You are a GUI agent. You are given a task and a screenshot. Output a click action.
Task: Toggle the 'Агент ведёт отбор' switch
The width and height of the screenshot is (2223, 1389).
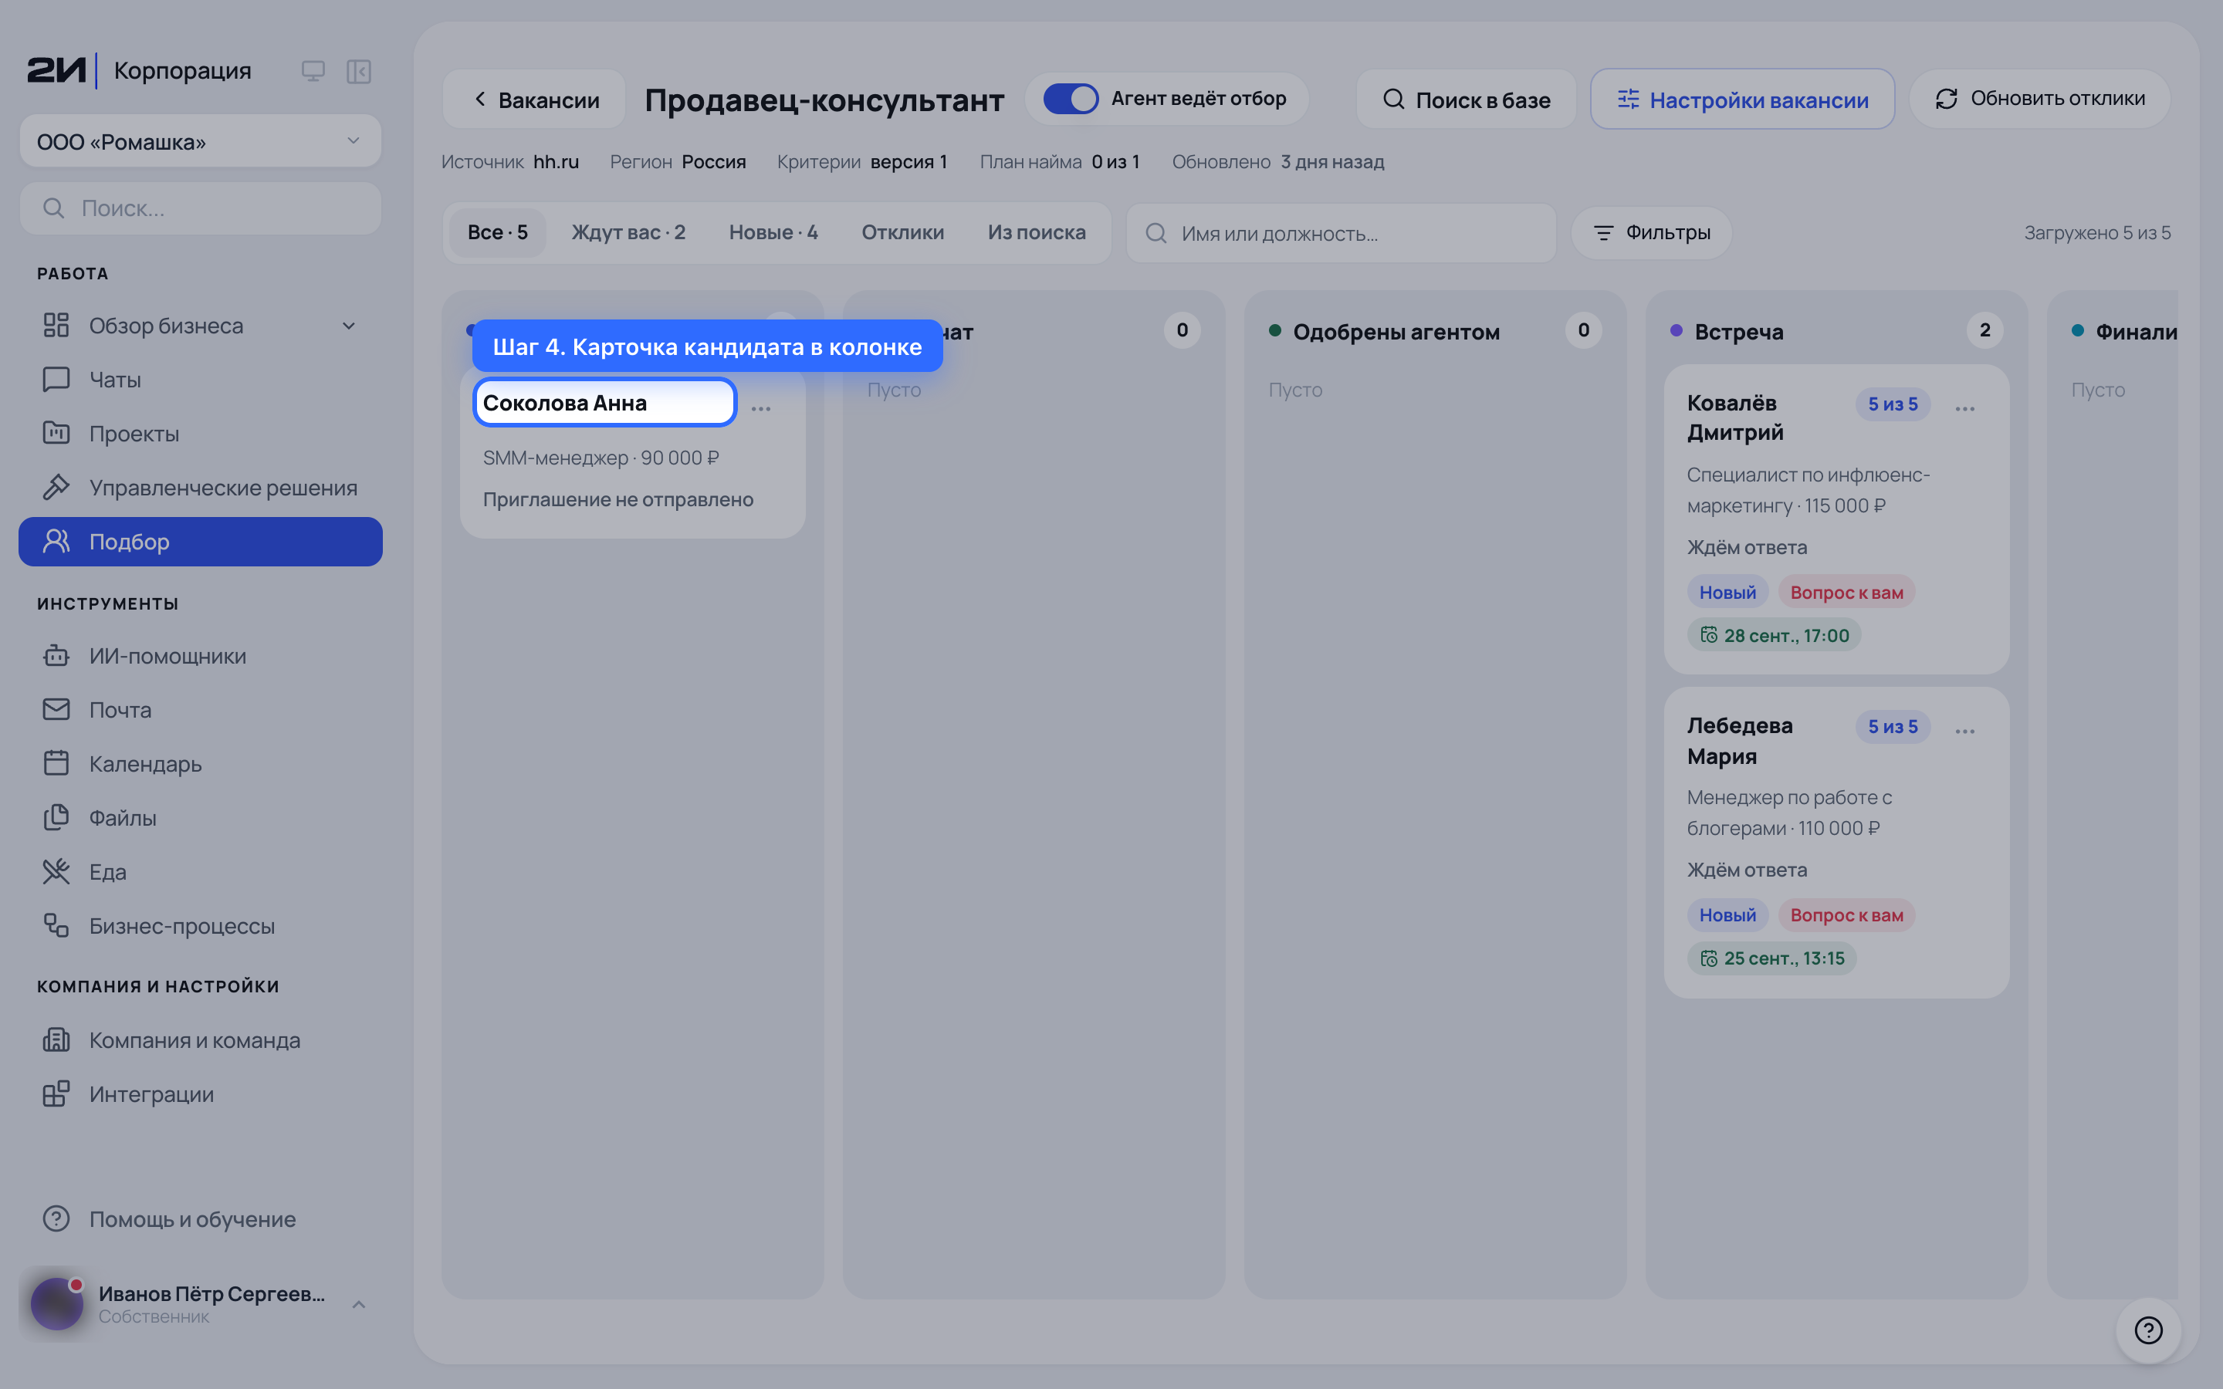[x=1070, y=98]
